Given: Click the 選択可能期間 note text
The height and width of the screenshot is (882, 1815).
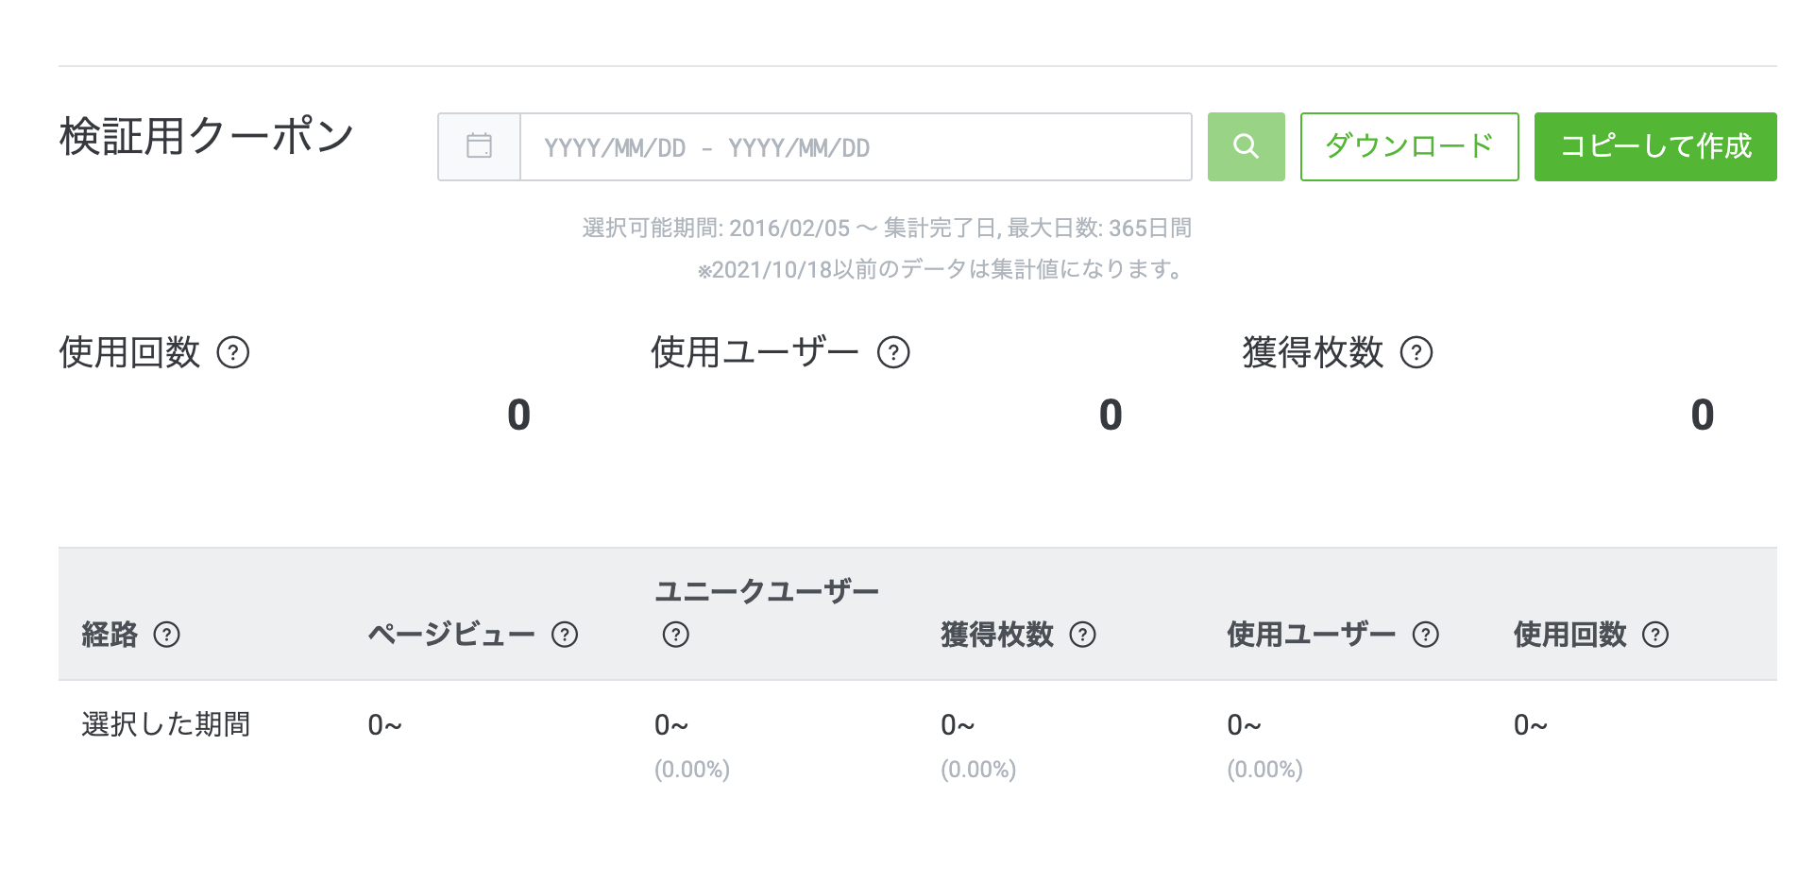Looking at the screenshot, I should tap(886, 228).
